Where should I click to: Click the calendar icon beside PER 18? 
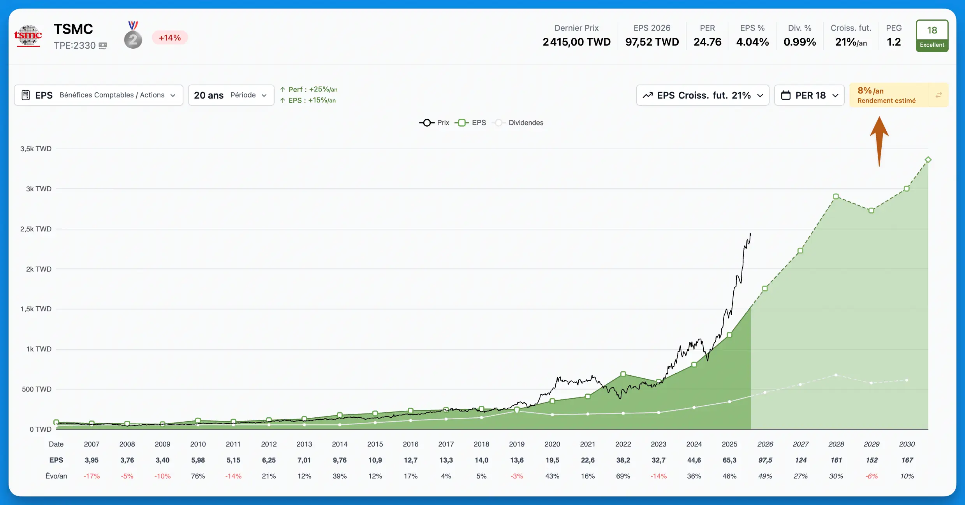pos(786,95)
